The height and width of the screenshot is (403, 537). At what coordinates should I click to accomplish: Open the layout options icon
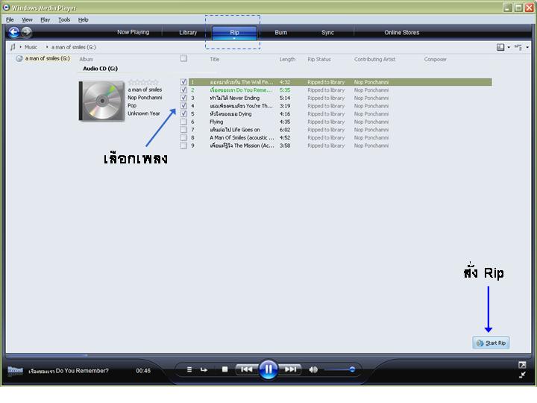(500, 47)
